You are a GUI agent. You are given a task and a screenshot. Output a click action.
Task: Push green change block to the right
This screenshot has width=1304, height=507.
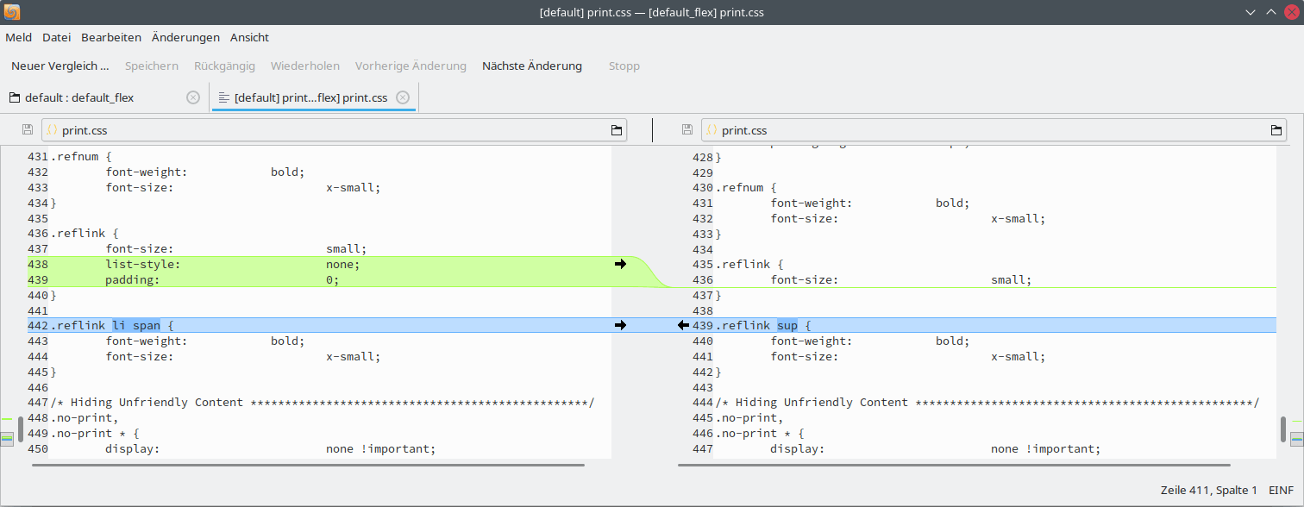click(x=620, y=264)
